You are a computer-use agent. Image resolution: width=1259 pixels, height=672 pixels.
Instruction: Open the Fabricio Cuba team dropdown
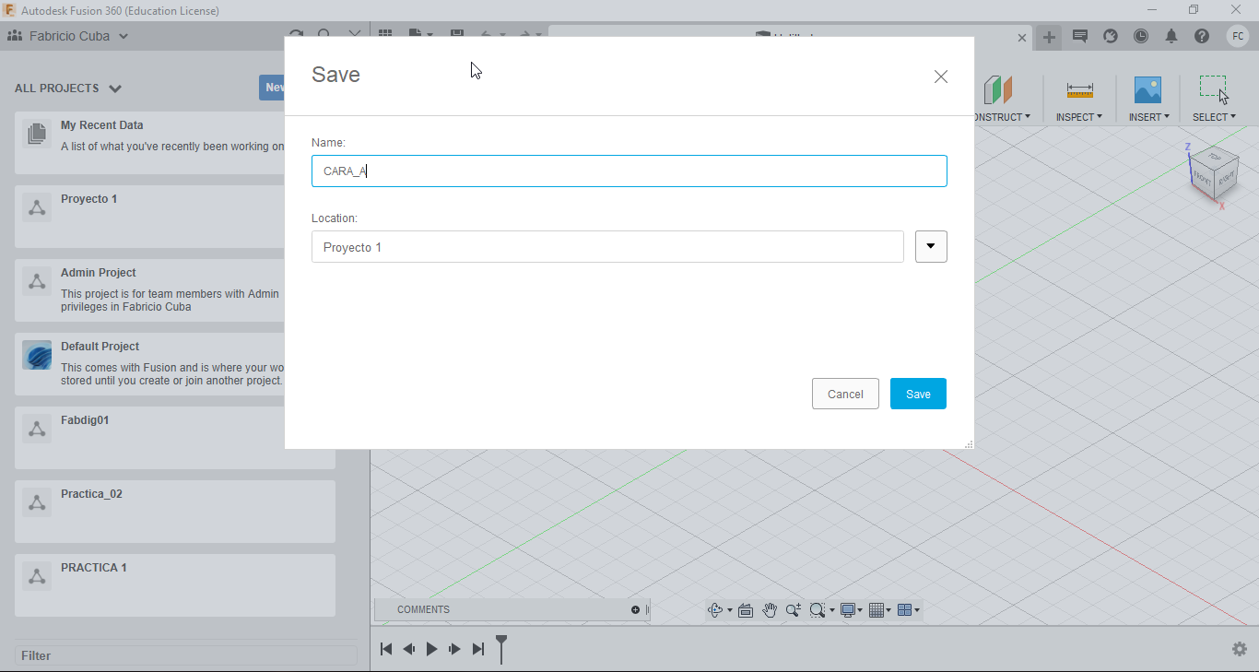(68, 36)
